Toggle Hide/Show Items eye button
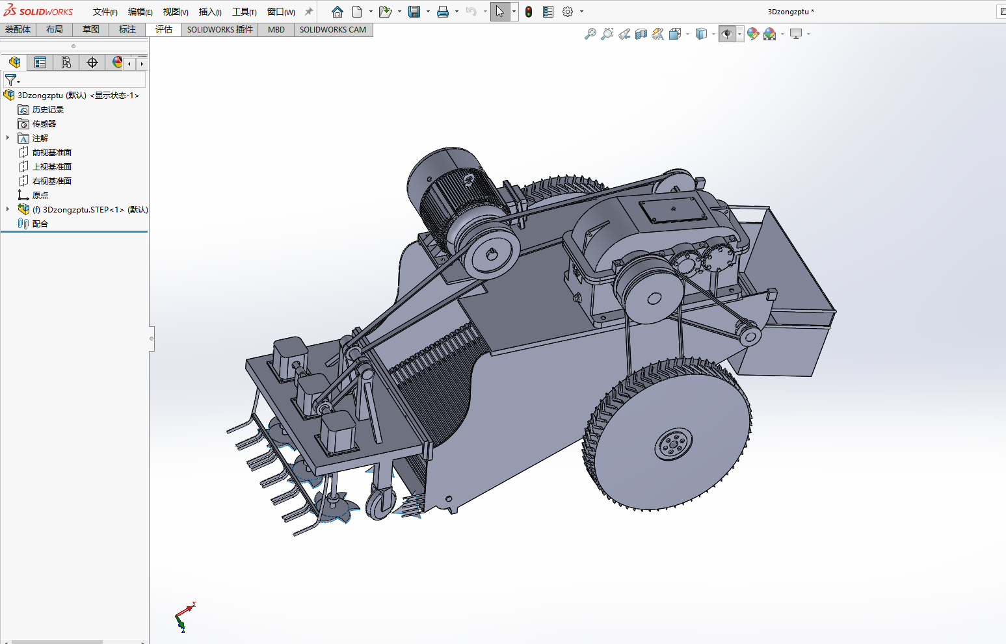The width and height of the screenshot is (1006, 644). pyautogui.click(x=727, y=34)
